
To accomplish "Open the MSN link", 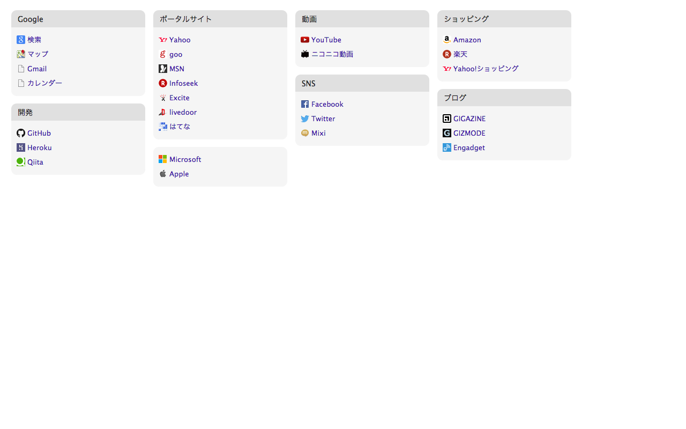I will tap(177, 69).
